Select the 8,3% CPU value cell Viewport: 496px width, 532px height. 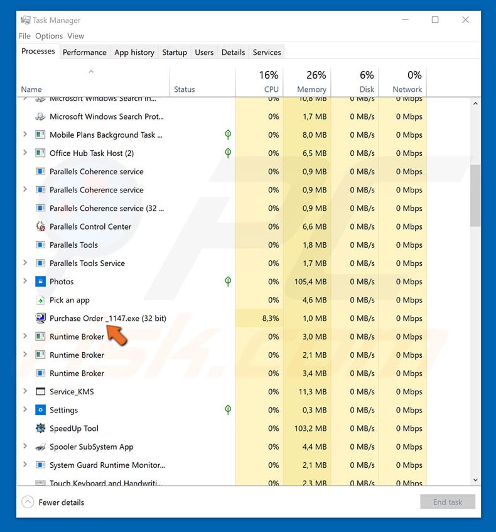coord(259,318)
